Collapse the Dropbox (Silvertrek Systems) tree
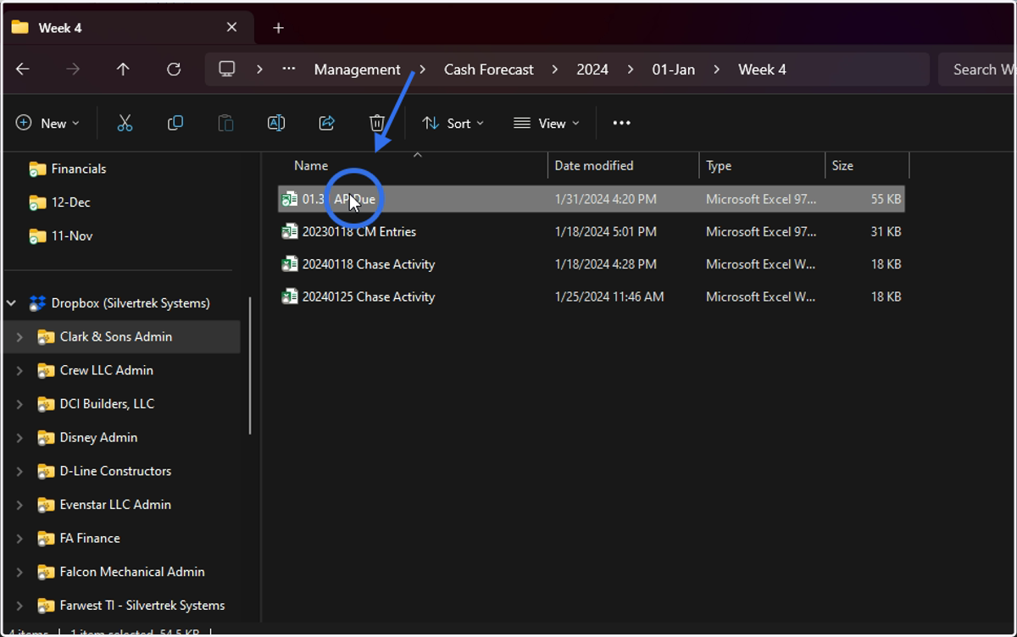Viewport: 1017px width, 637px height. click(x=12, y=303)
